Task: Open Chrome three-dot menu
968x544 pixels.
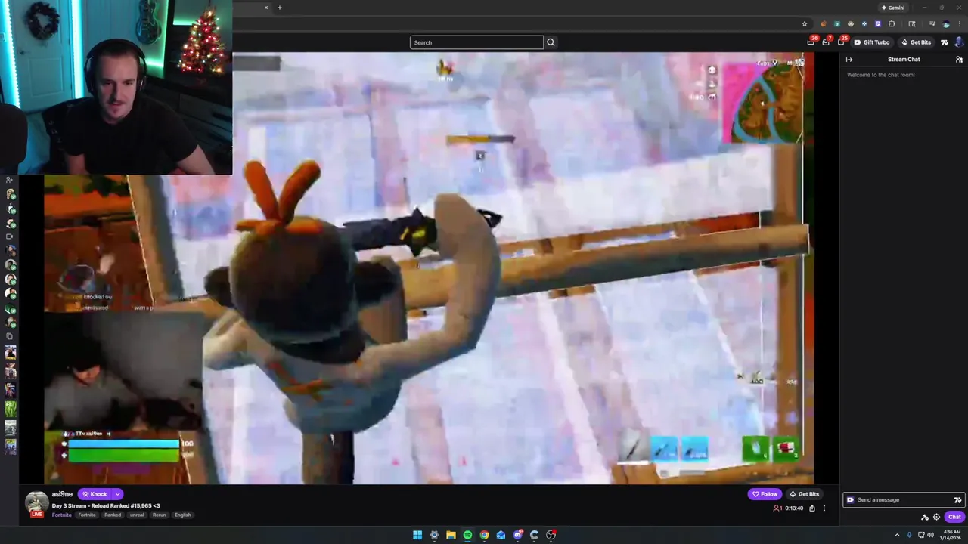Action: click(x=960, y=24)
